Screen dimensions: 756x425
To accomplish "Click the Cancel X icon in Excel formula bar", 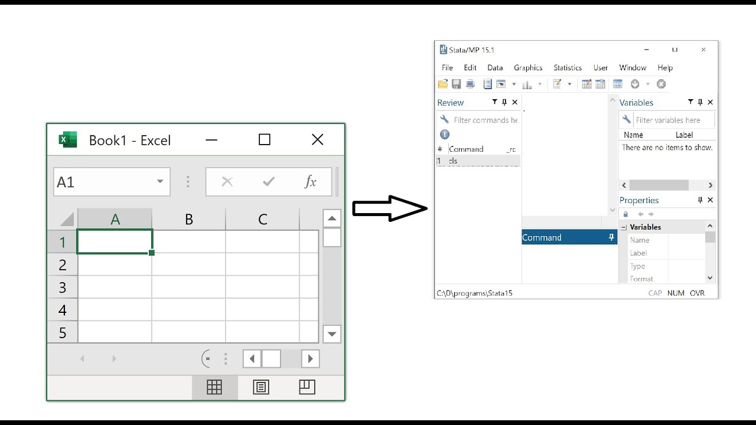I will click(x=227, y=182).
